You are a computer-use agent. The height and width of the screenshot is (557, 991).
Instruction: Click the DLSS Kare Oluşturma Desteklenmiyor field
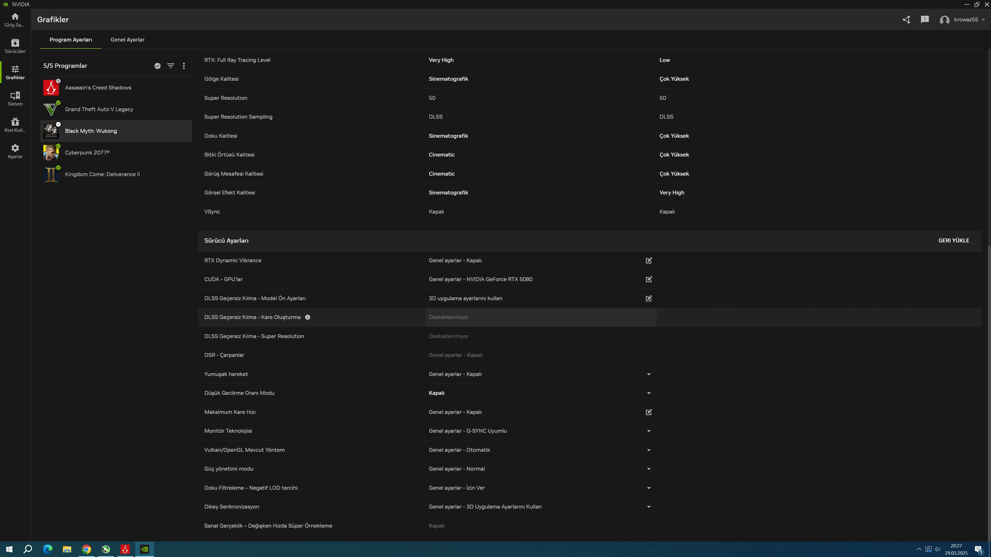541,317
